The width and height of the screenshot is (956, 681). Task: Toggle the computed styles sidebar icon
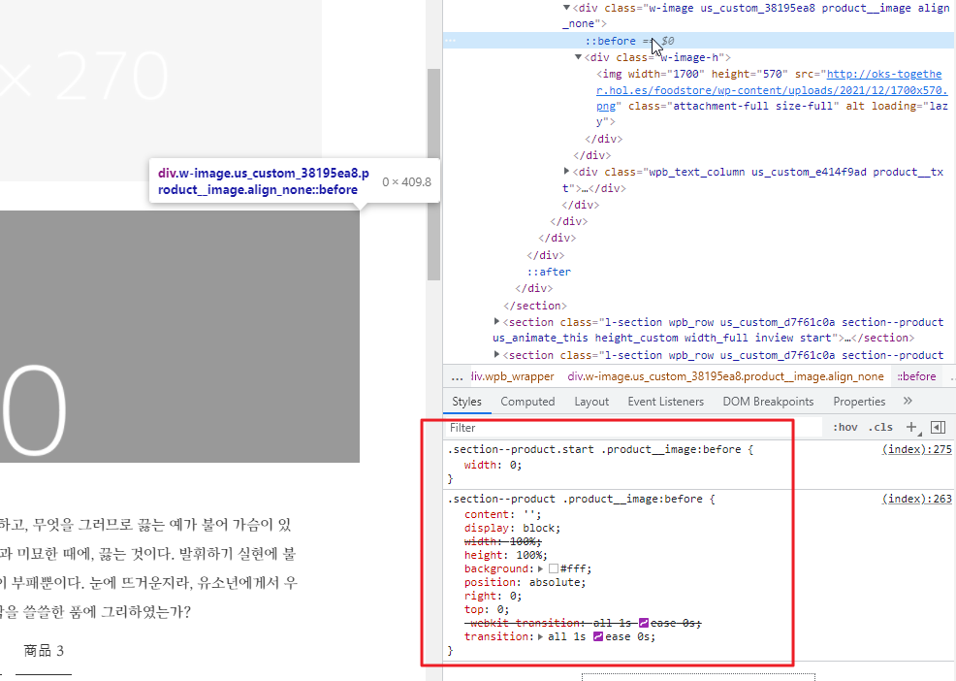coord(939,427)
